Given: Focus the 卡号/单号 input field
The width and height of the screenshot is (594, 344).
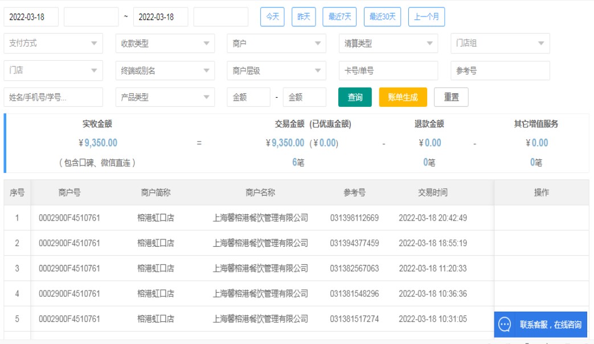Looking at the screenshot, I should 388,71.
